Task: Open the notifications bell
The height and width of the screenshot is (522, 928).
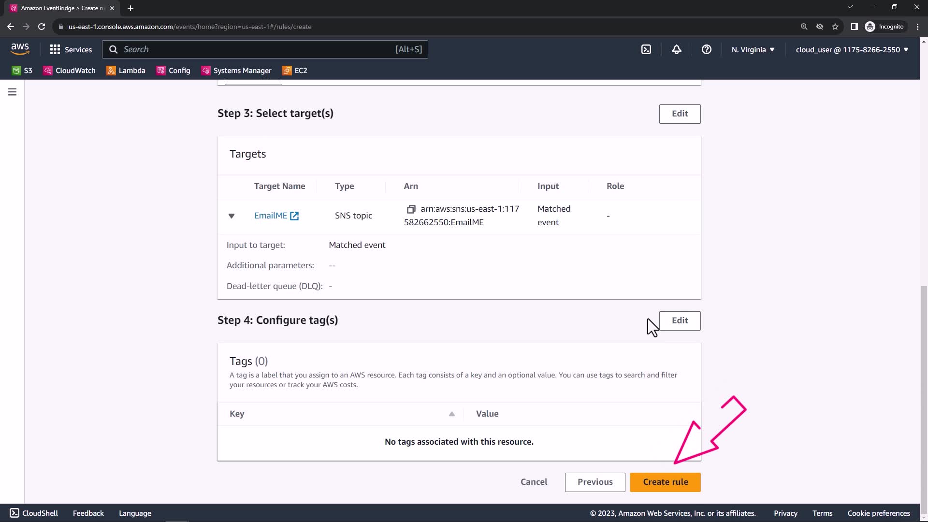Action: 676,49
